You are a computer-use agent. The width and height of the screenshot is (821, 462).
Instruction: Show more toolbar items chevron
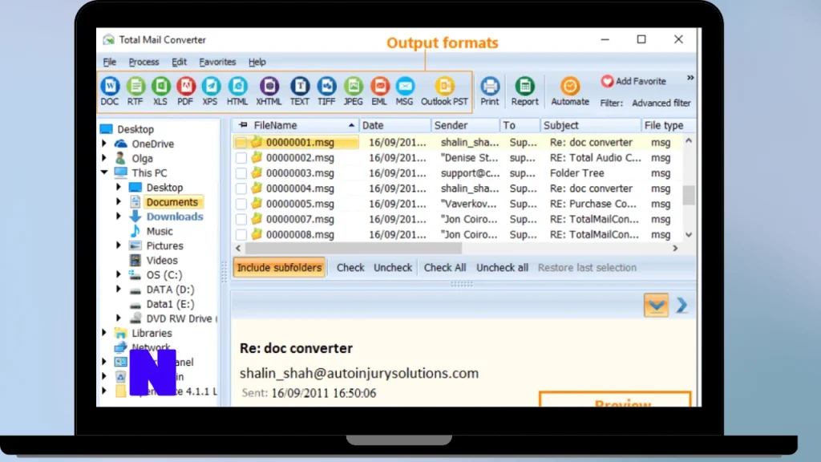690,78
